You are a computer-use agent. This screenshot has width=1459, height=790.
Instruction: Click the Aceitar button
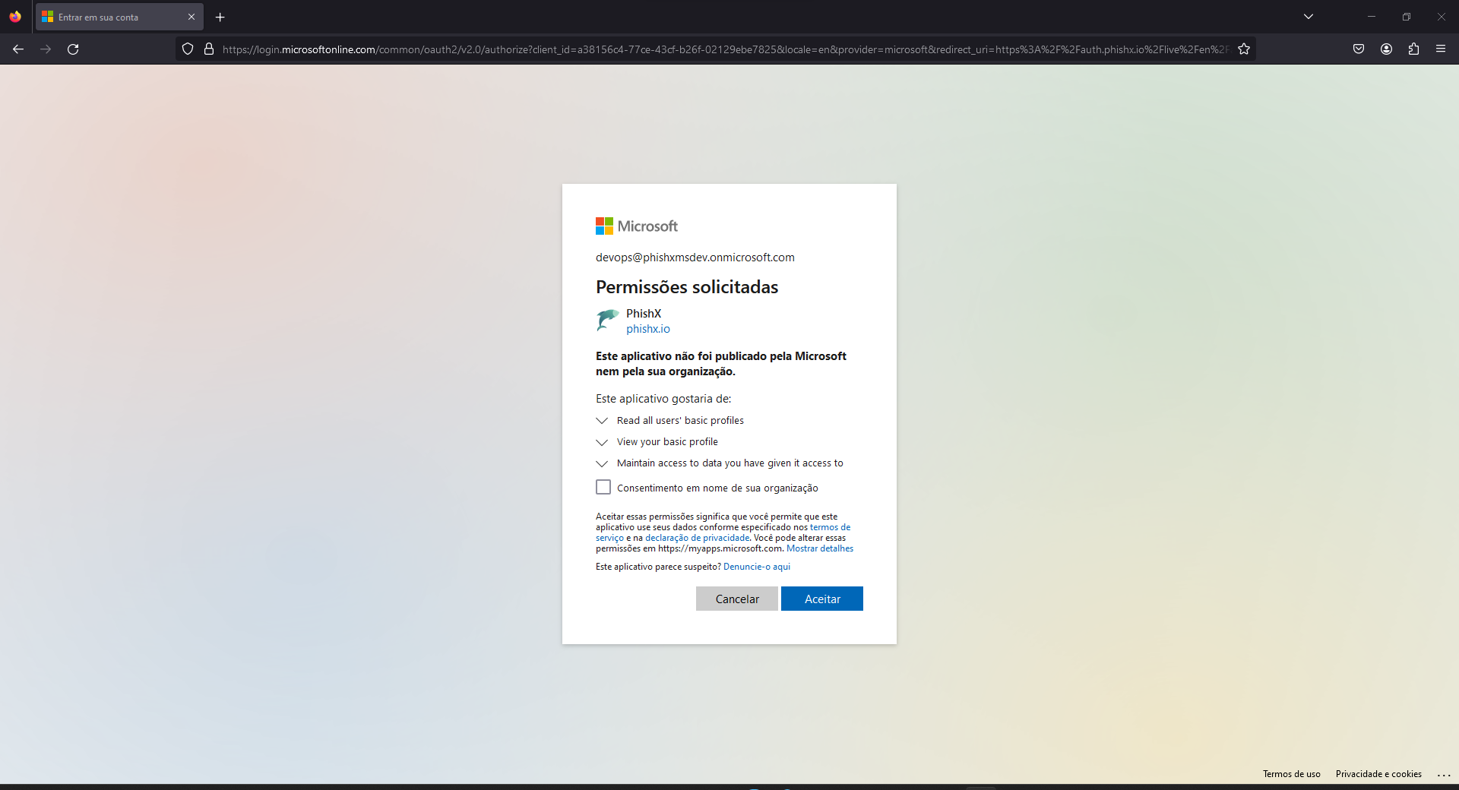tap(822, 599)
